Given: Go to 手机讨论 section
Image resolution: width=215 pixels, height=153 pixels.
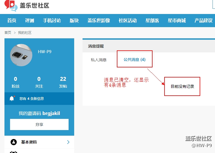Looking at the screenshot, I should point(52,21).
